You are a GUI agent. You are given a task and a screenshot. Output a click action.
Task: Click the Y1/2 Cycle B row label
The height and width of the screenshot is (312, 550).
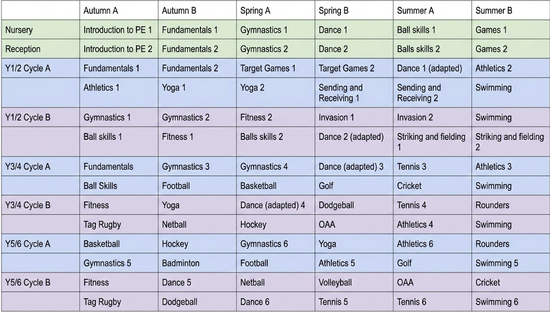[x=41, y=117]
